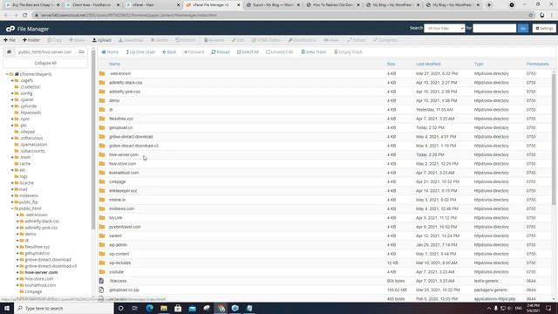
Task: Focus the directory path input field
Action: [44, 52]
